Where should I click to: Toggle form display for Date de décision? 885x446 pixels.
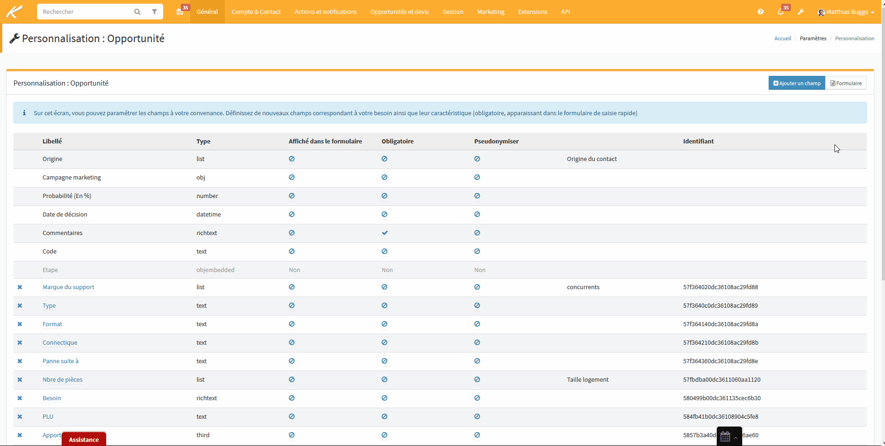pyautogui.click(x=292, y=214)
